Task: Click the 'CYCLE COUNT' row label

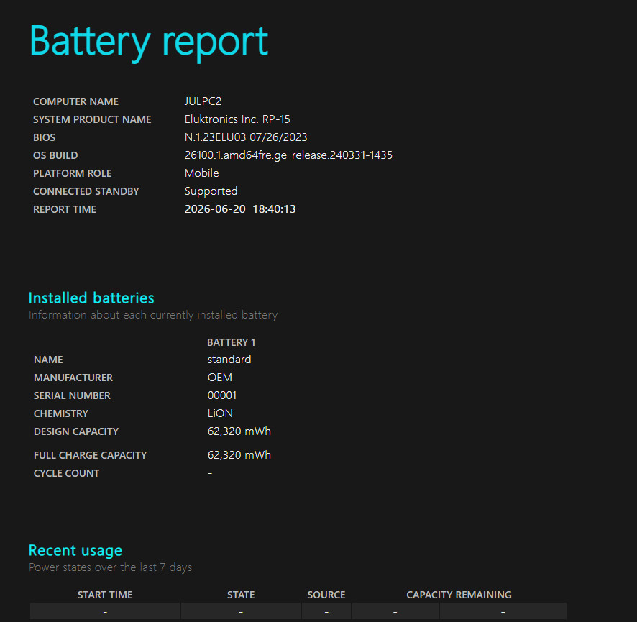Action: click(x=66, y=473)
